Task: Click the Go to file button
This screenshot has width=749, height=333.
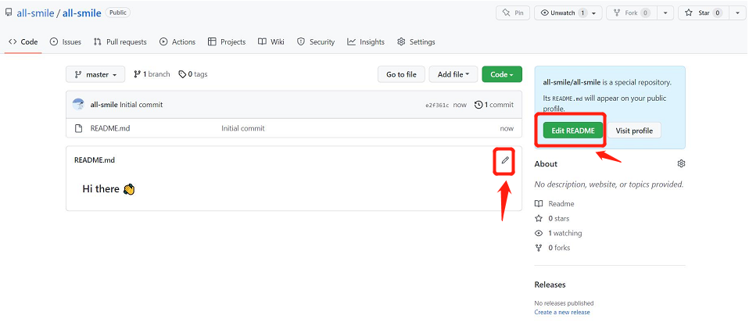Action: point(401,74)
